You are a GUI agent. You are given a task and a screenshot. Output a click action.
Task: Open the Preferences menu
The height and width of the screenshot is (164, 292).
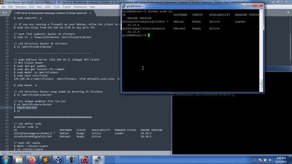click(x=80, y=7)
